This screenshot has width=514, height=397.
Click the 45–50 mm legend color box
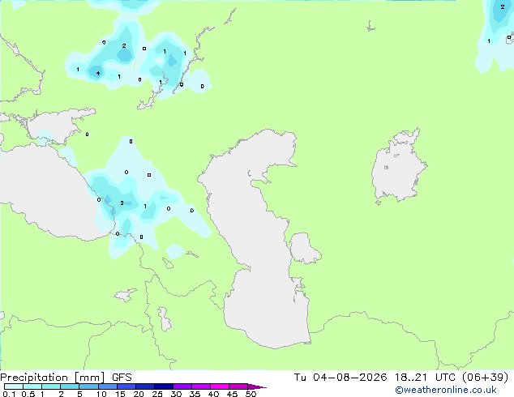[238, 386]
